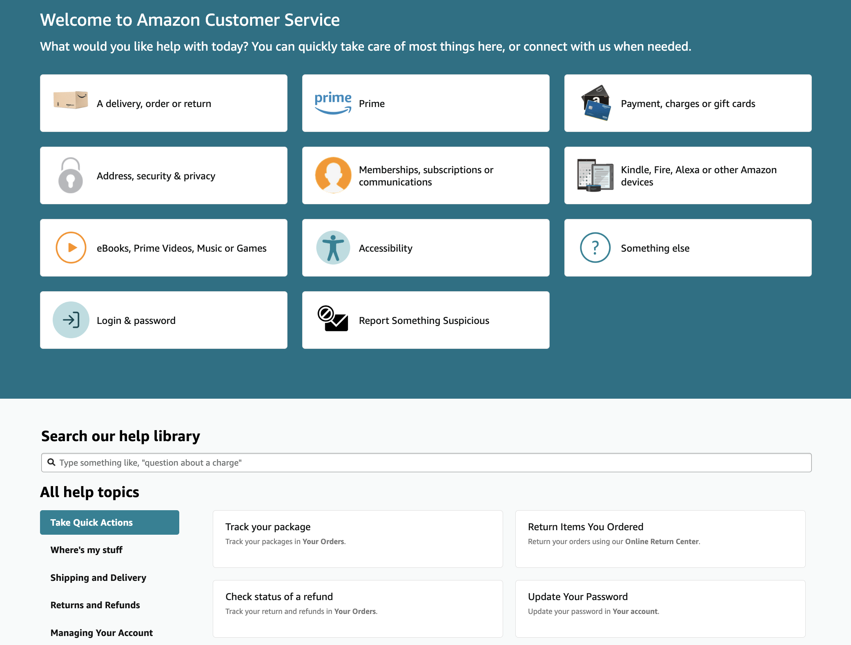
Task: Click 'Update your password in Your account.' text
Action: [594, 611]
